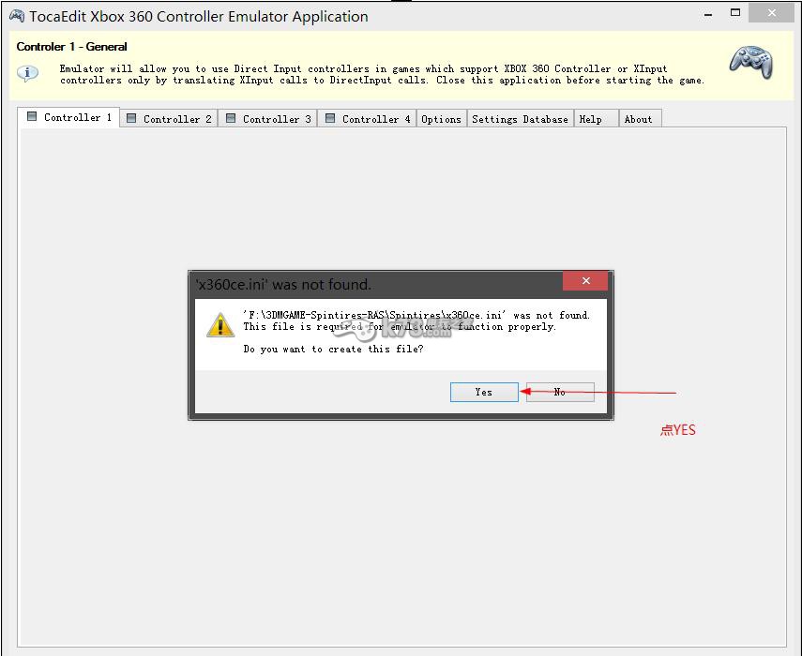Open the Settings Database tab

coord(520,119)
